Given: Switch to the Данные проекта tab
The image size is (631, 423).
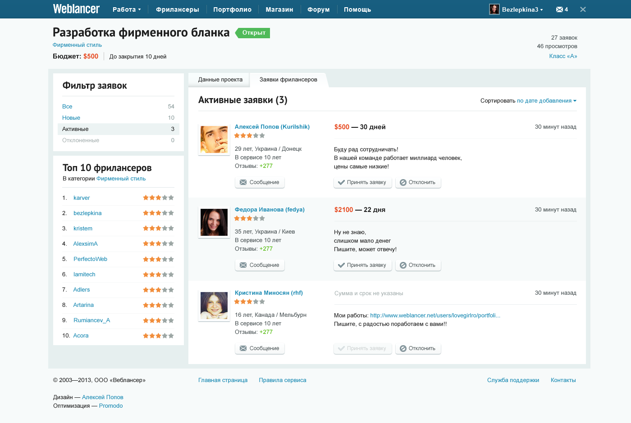Looking at the screenshot, I should point(220,80).
